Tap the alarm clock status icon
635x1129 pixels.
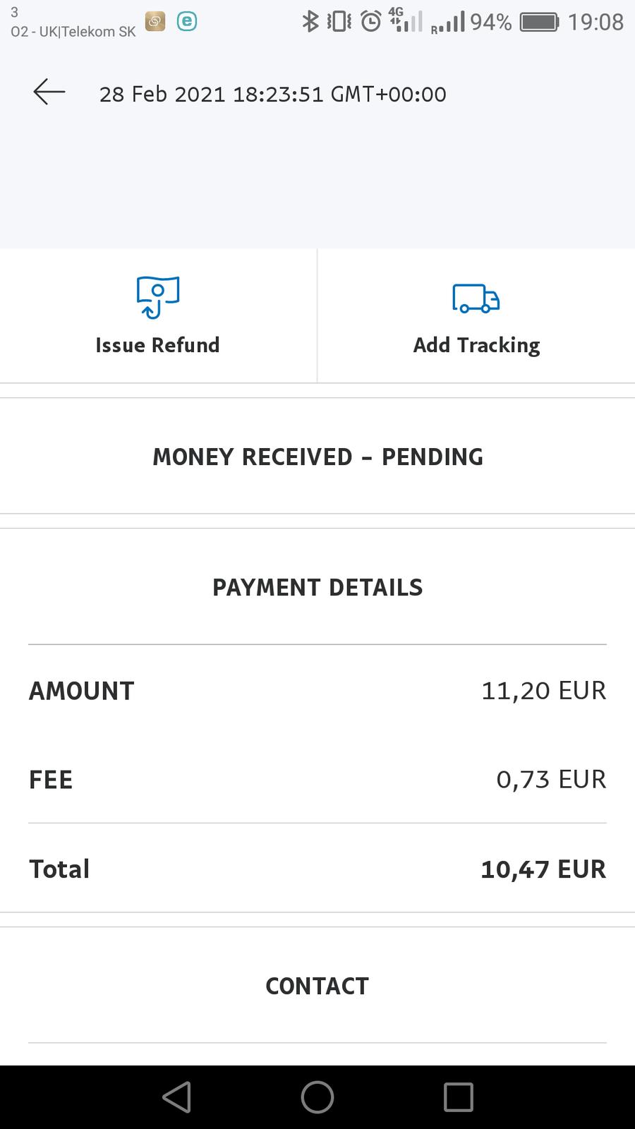click(370, 22)
